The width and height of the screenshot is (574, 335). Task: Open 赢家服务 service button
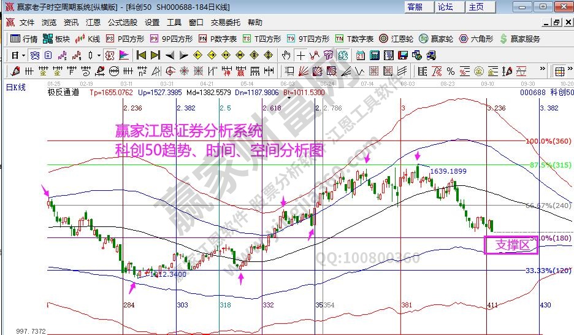pyautogui.click(x=520, y=39)
